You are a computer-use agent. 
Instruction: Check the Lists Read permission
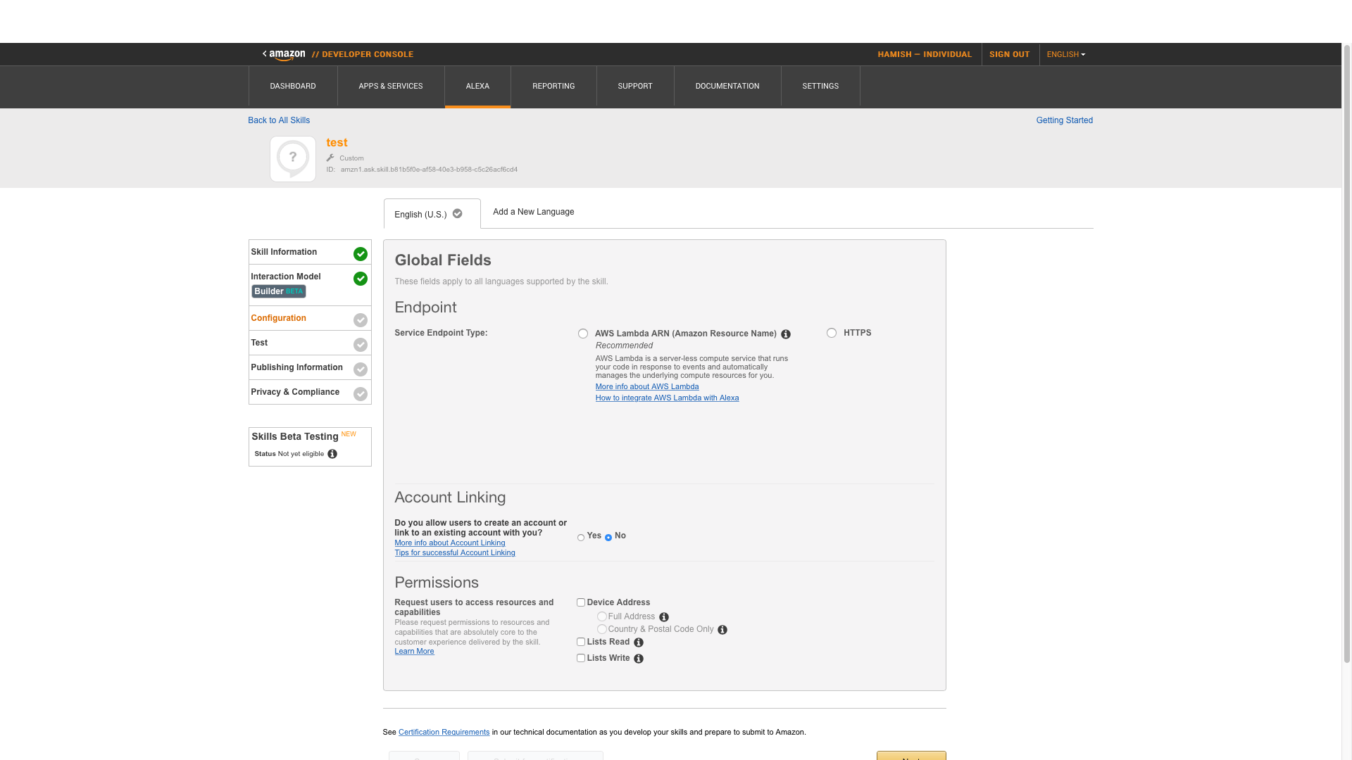click(581, 642)
